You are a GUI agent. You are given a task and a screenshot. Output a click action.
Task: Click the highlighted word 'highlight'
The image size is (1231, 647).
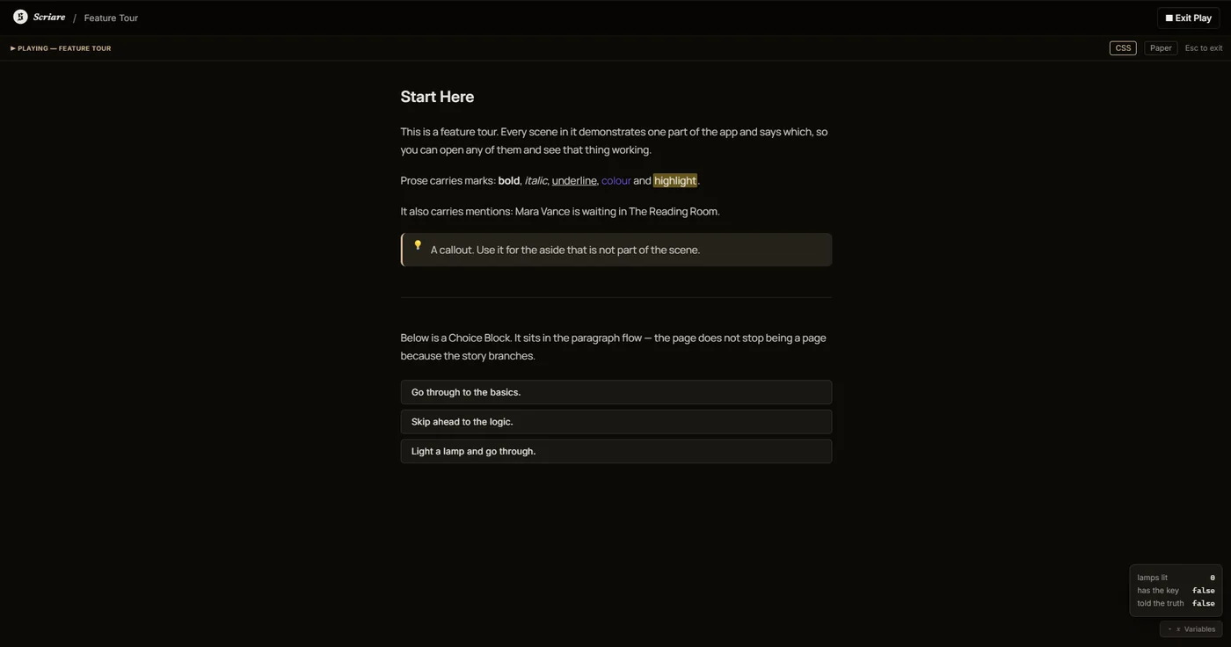point(675,180)
